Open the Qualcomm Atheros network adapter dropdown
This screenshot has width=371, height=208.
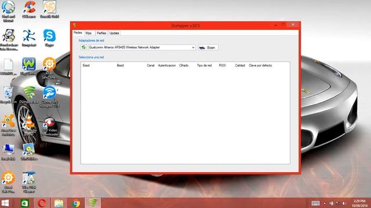click(193, 47)
